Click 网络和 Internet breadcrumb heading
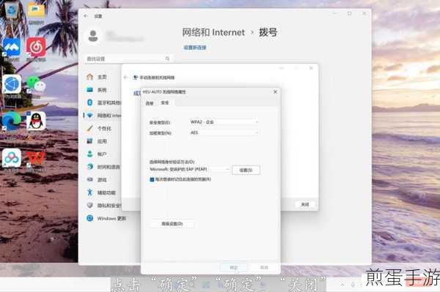440x292 pixels. click(x=213, y=32)
